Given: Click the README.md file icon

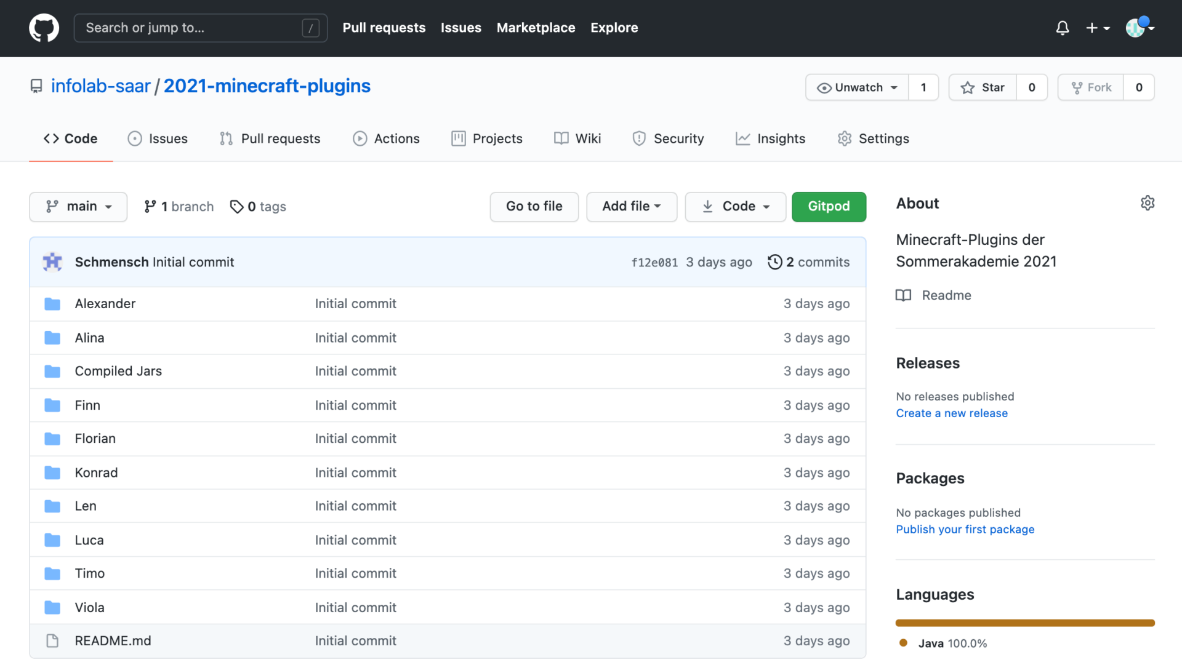Looking at the screenshot, I should 52,641.
